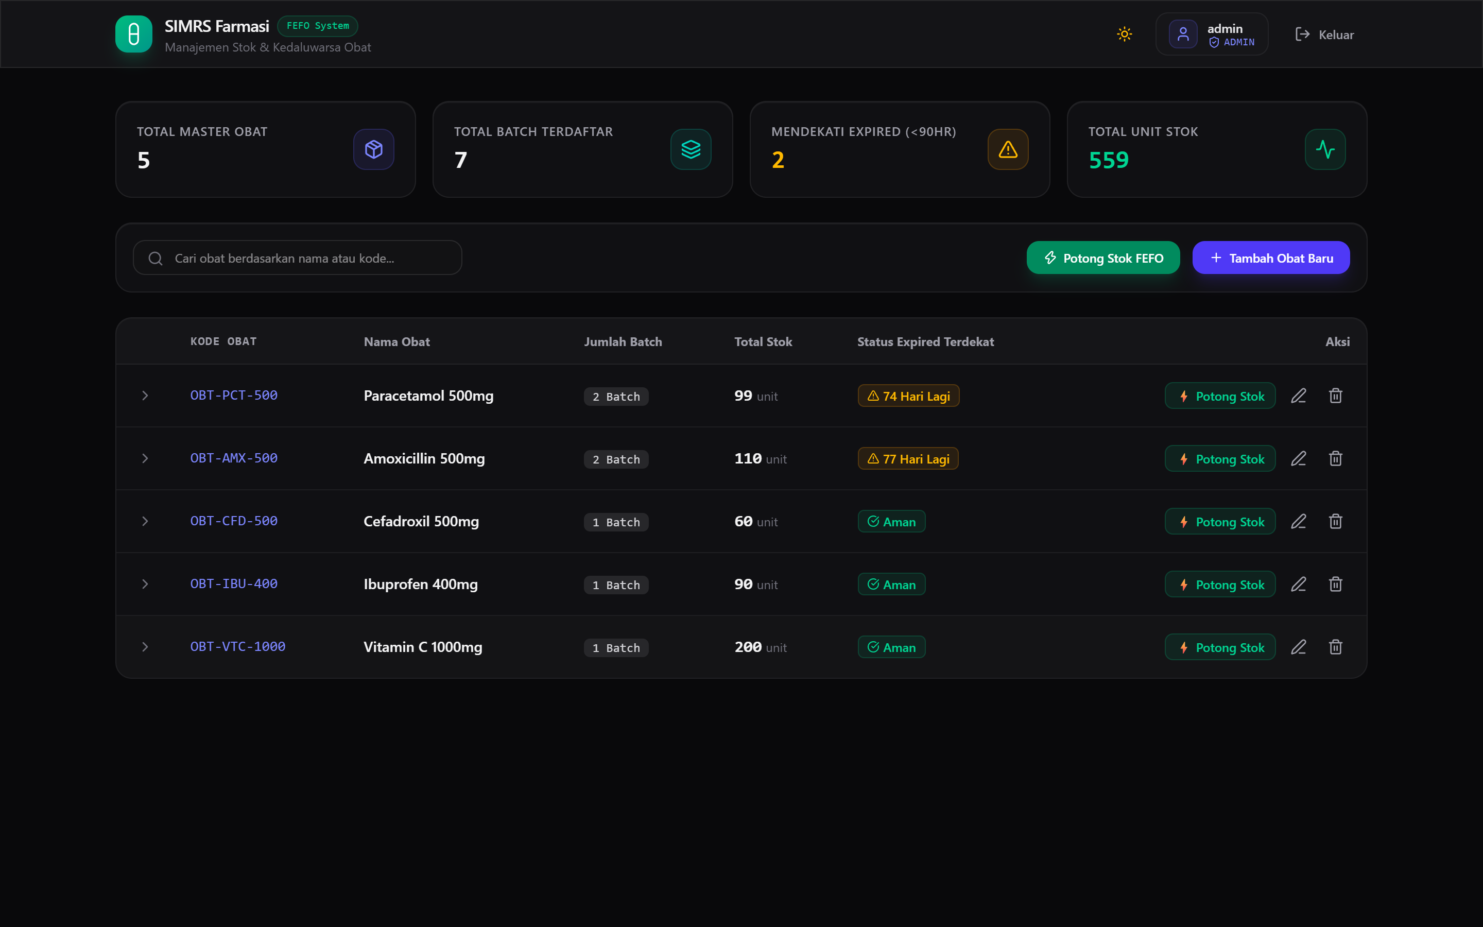This screenshot has width=1483, height=927.
Task: Click Vitamin C's Aman status badge
Action: pyautogui.click(x=892, y=647)
